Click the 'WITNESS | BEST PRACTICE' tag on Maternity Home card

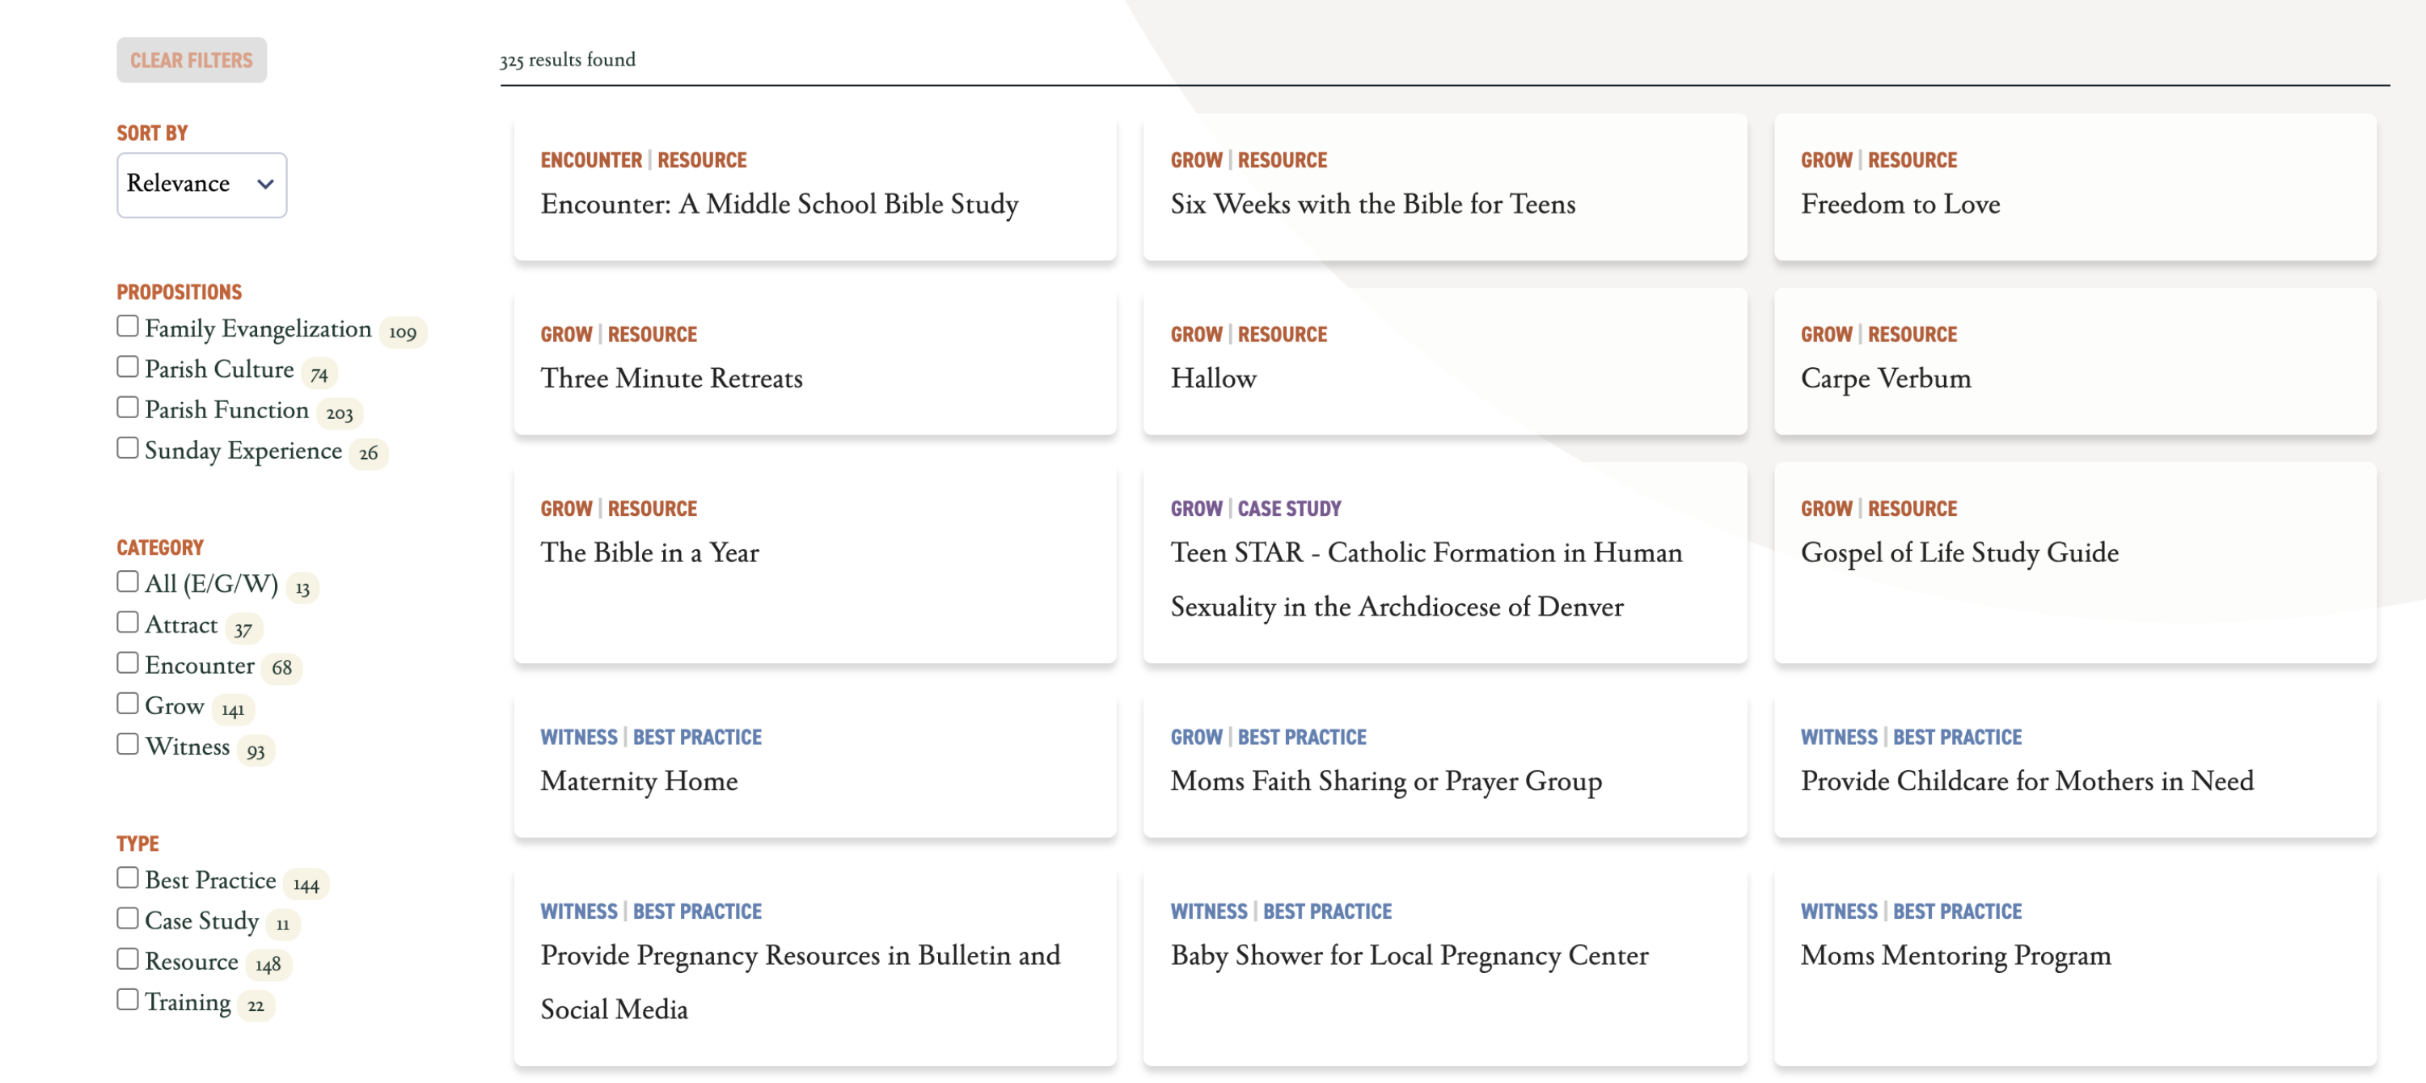tap(651, 738)
